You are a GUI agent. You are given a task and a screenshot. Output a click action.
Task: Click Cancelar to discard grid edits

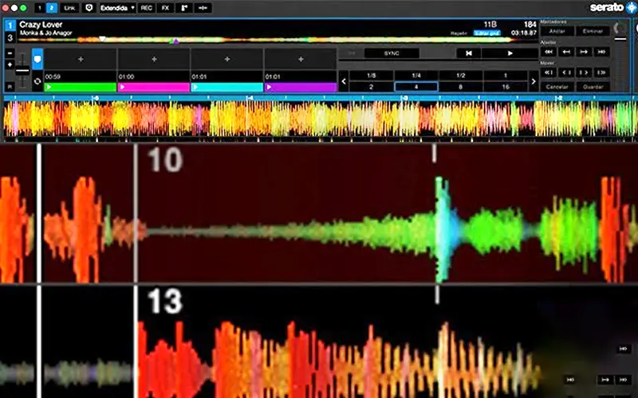(557, 87)
